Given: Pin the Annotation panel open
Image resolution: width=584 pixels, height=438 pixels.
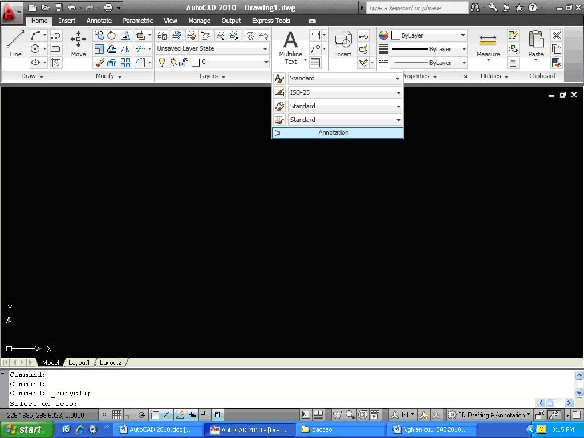Looking at the screenshot, I should pos(277,133).
